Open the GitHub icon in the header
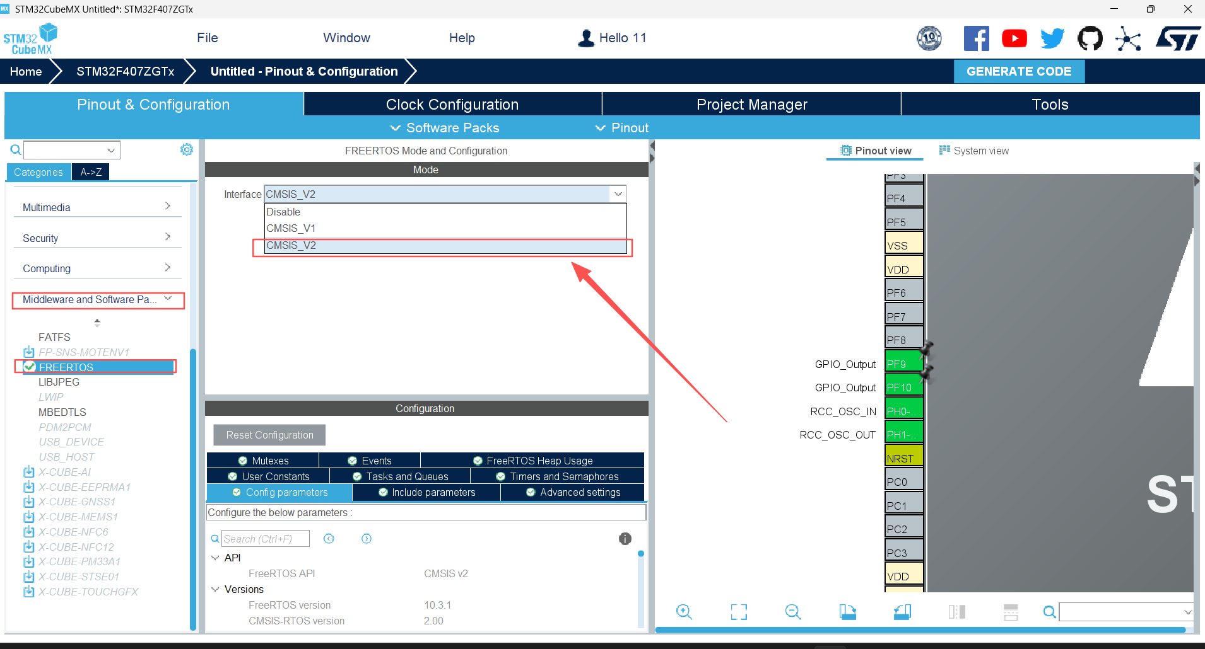1205x649 pixels. 1090,38
